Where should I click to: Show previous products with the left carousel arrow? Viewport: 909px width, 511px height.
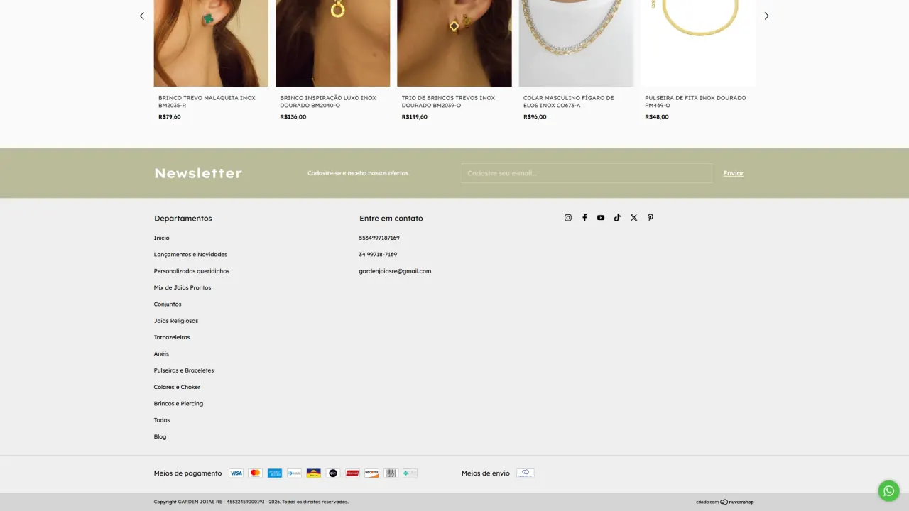(x=142, y=16)
